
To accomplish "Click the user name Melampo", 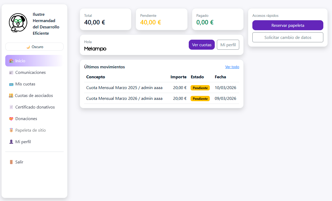I will 95,49.
